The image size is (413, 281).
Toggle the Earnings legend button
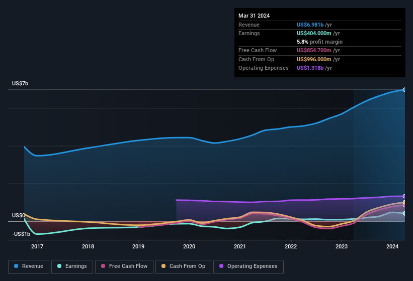point(72,266)
